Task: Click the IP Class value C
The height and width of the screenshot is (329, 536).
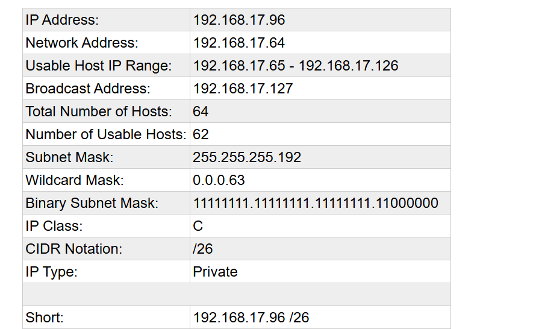Action: click(198, 226)
